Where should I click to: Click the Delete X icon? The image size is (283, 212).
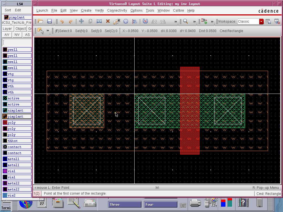tap(108, 21)
